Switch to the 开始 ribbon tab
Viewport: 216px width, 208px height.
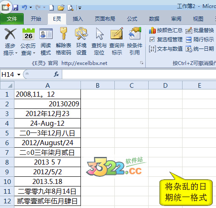click(x=36, y=19)
